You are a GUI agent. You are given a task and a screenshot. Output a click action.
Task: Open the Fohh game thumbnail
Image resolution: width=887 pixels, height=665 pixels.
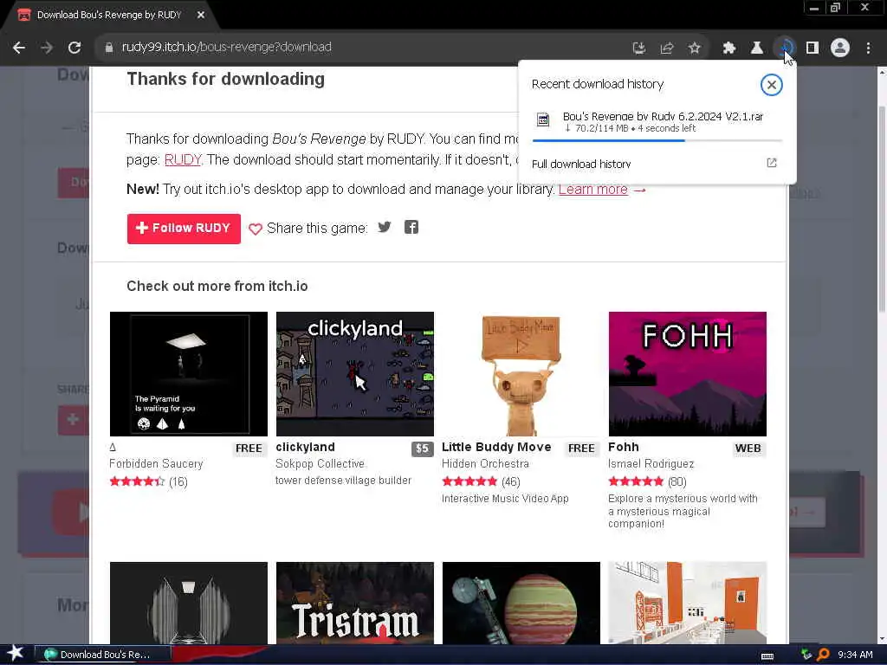687,374
